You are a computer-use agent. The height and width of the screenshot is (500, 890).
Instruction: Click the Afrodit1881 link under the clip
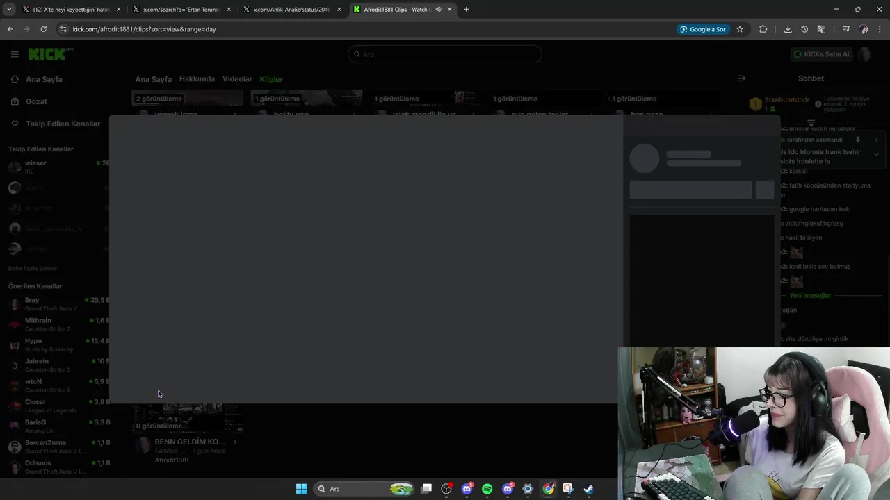tap(172, 460)
